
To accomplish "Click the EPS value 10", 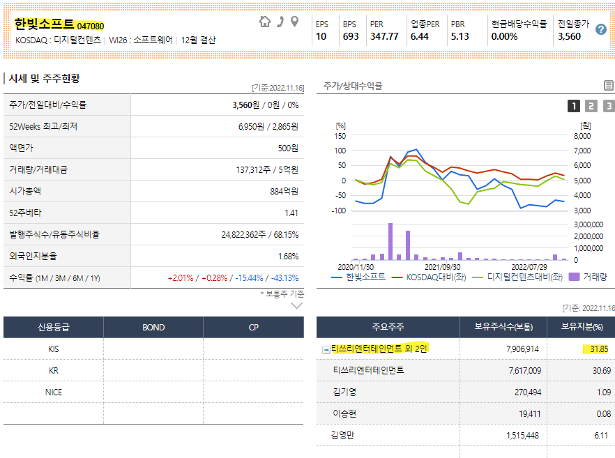I will click(321, 36).
